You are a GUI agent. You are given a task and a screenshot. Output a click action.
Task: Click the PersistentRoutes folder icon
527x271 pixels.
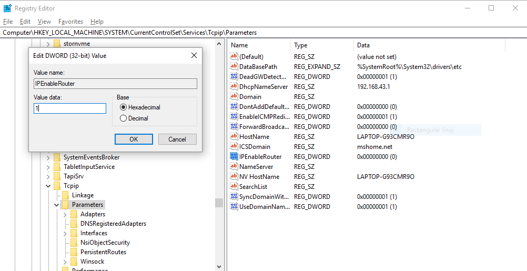click(x=74, y=252)
